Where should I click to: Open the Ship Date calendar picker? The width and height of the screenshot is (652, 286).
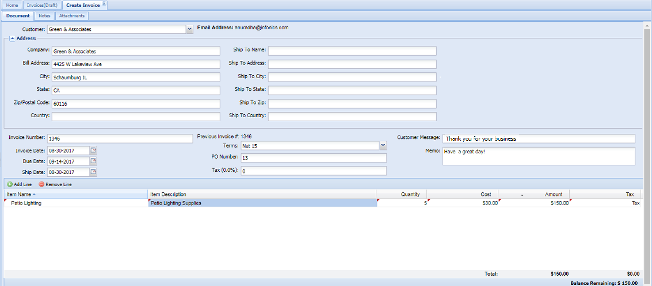(x=93, y=172)
